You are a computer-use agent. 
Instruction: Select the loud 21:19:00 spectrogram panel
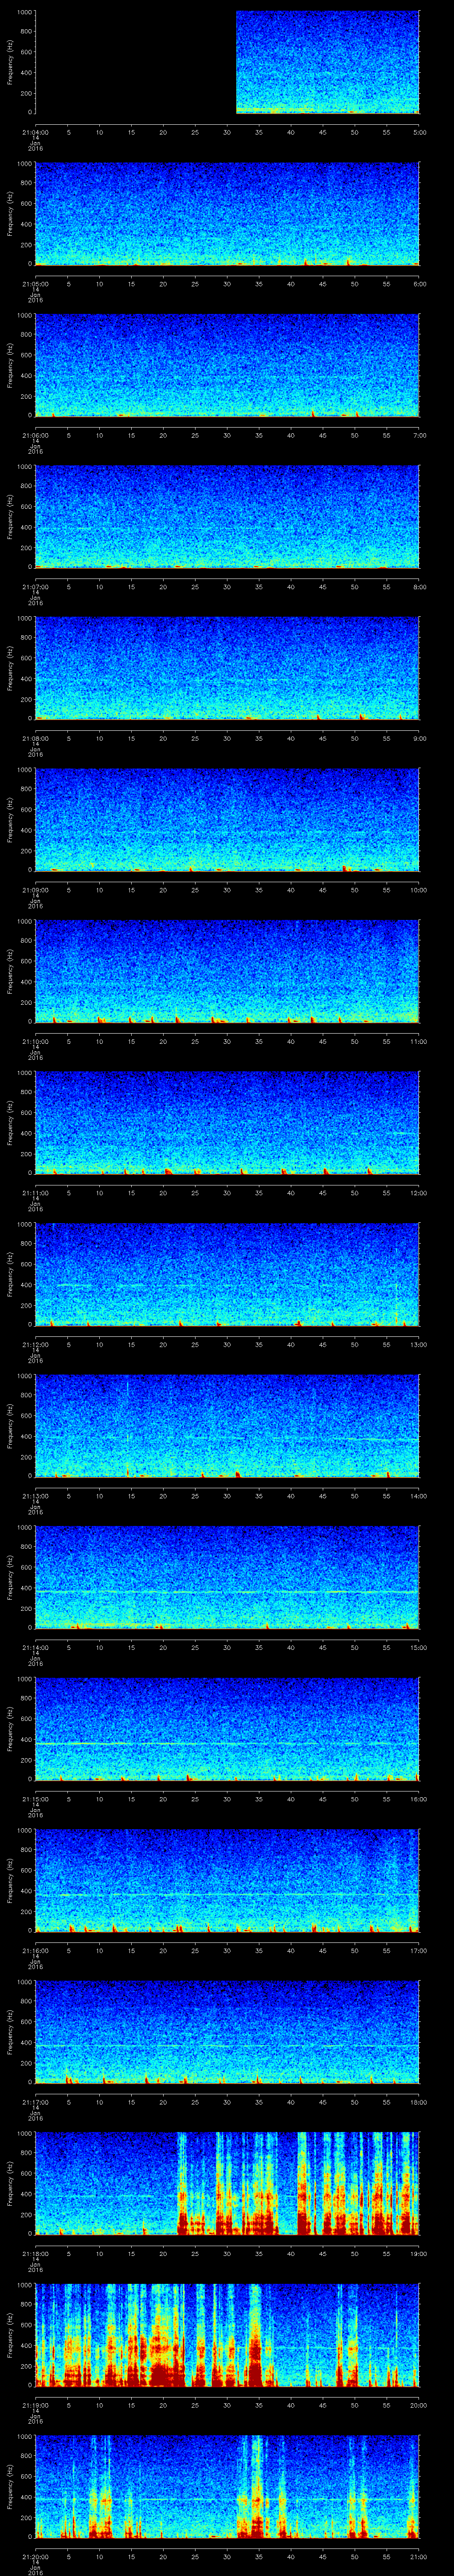pos(227,2334)
